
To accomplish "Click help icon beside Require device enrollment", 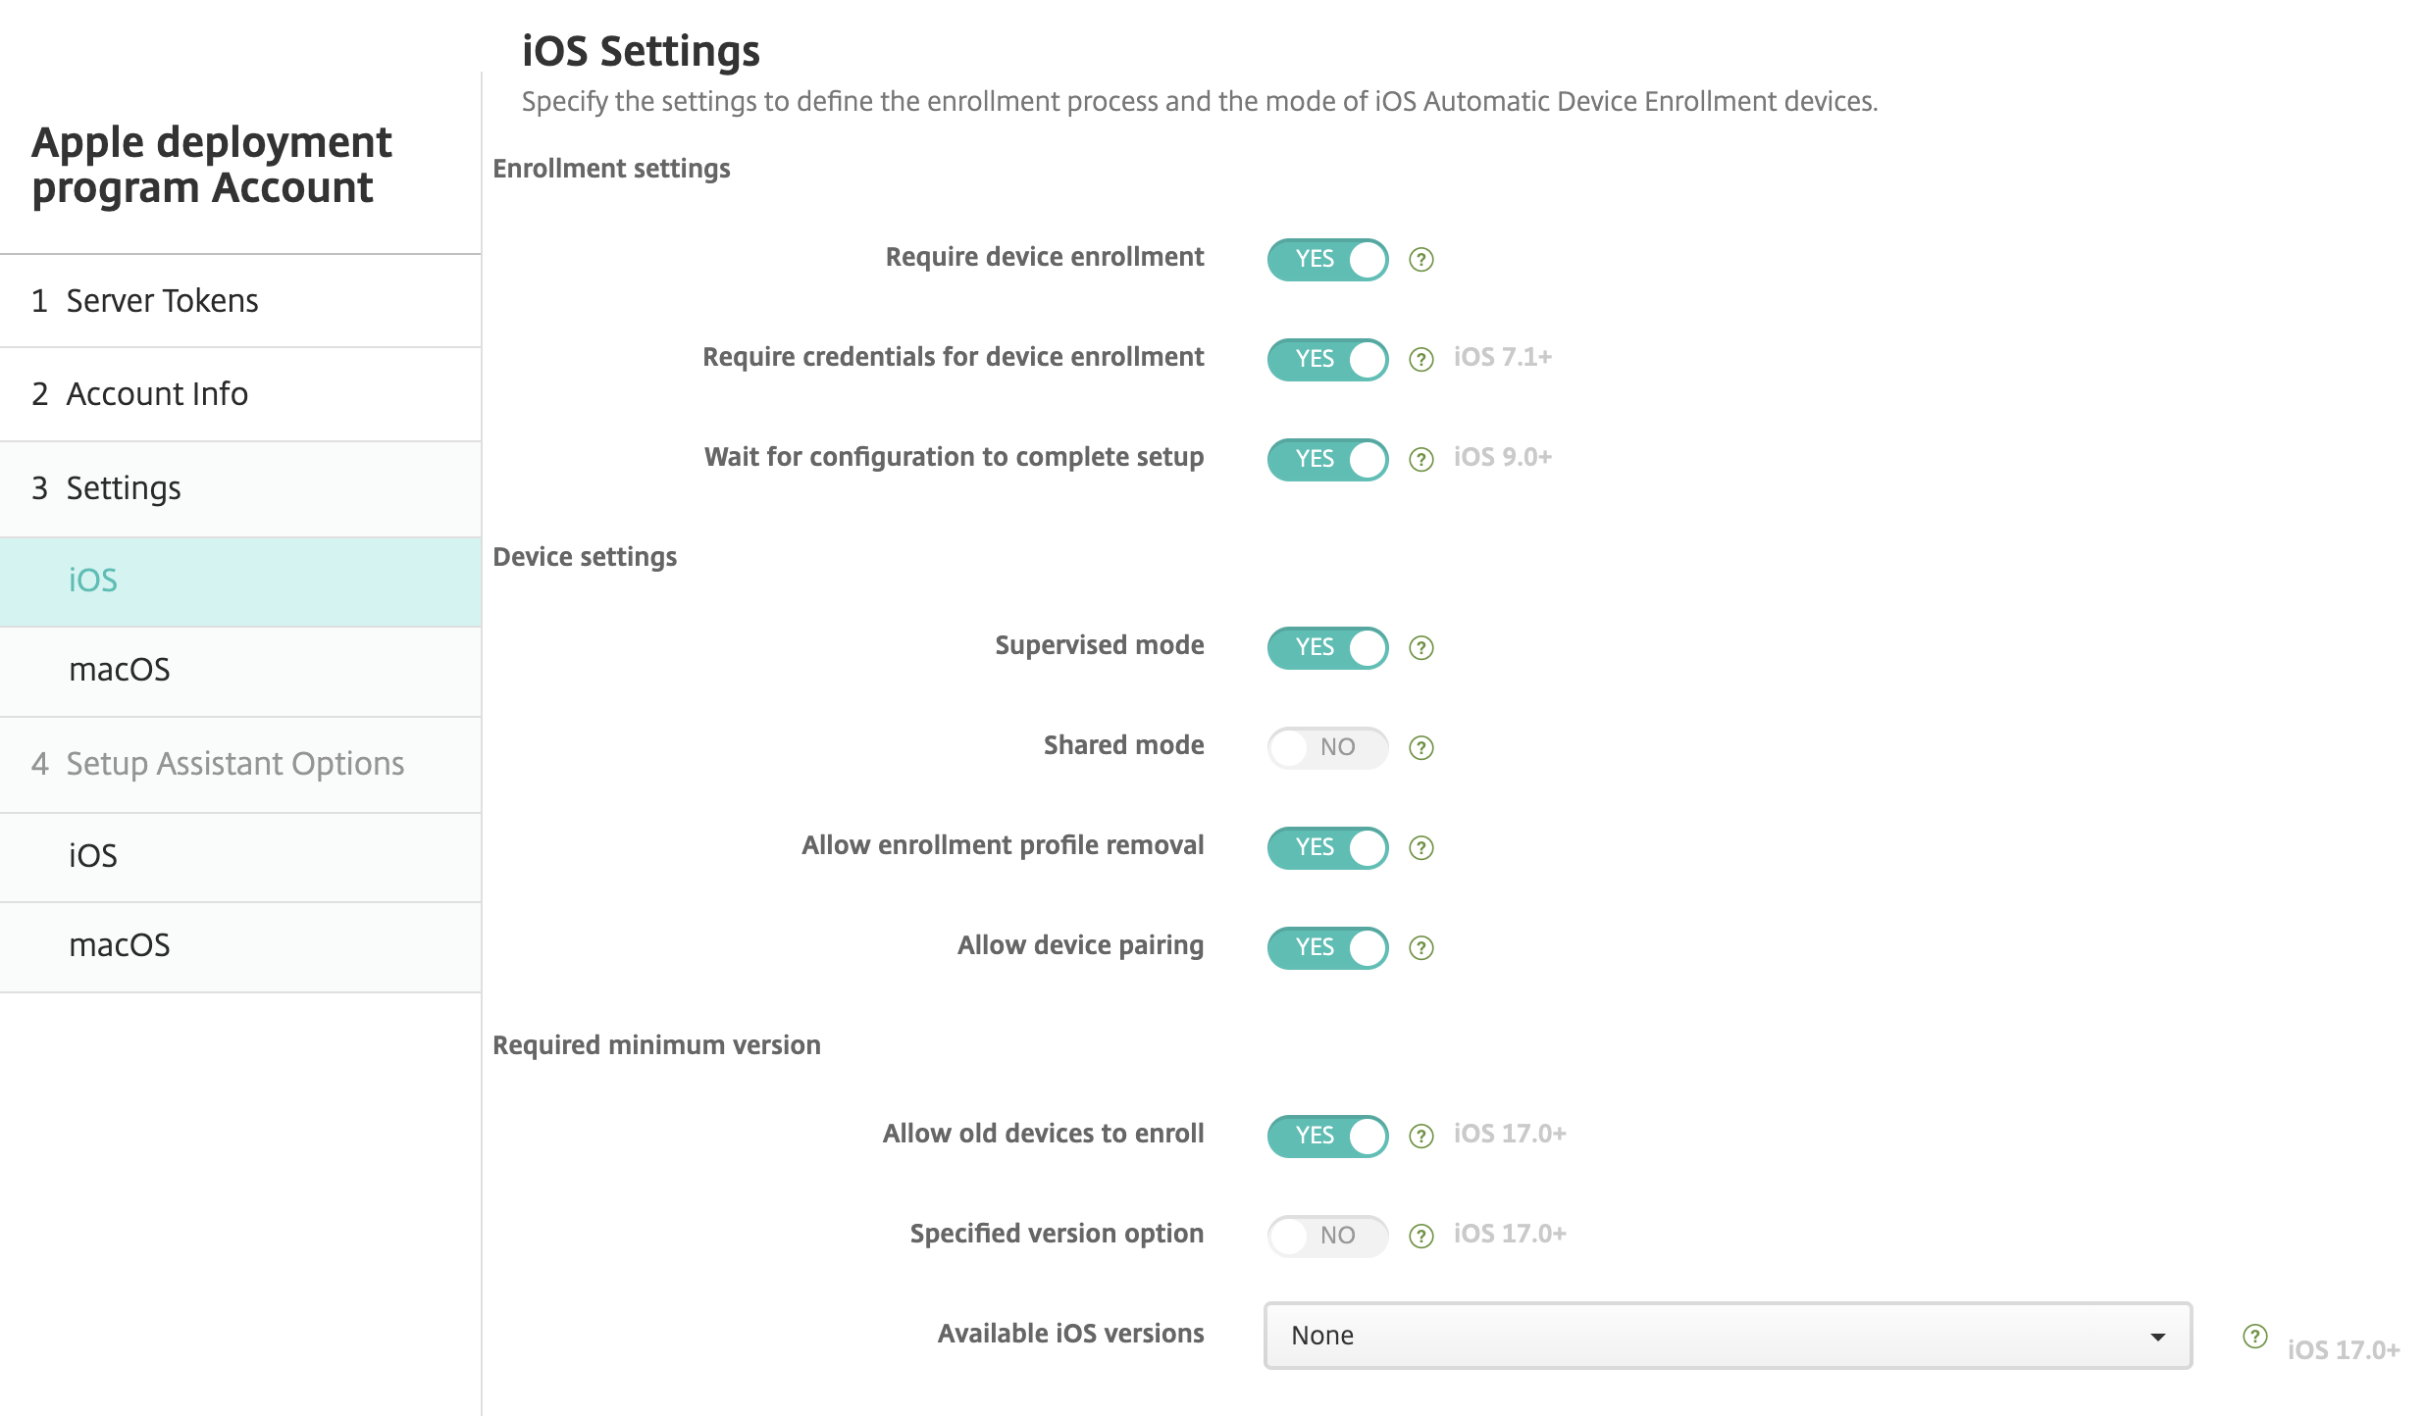I will (1420, 260).
